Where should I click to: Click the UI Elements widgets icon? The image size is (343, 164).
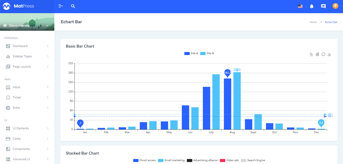pyautogui.click(x=8, y=128)
